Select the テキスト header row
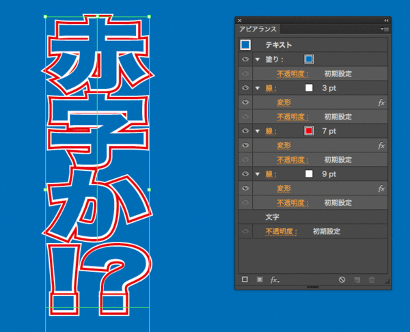Viewport: 410px width, 332px height. 313,45
